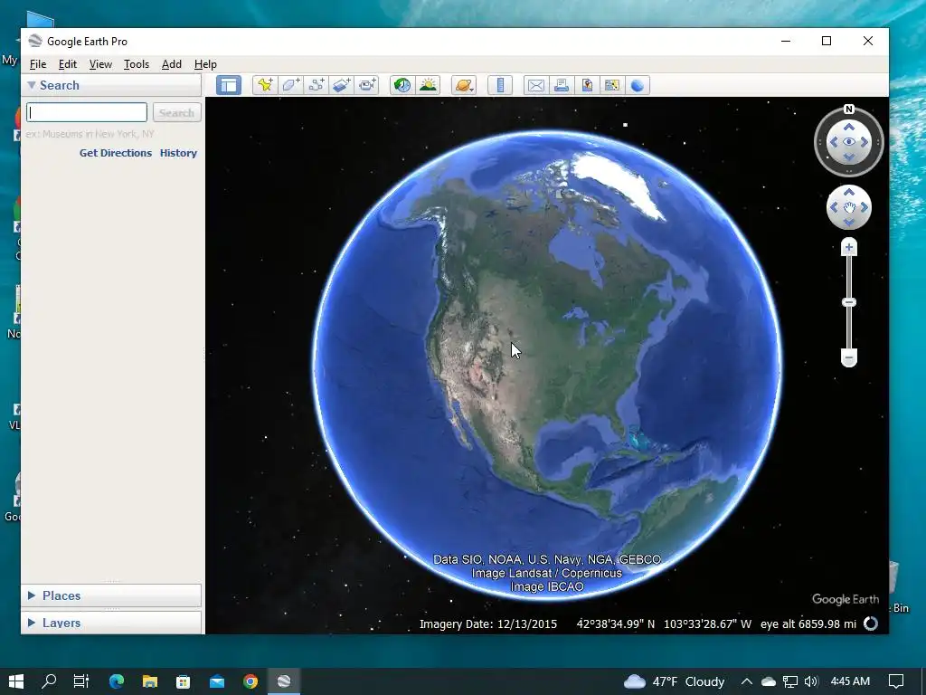Look left with the Look joystick
The width and height of the screenshot is (926, 695).
click(834, 142)
